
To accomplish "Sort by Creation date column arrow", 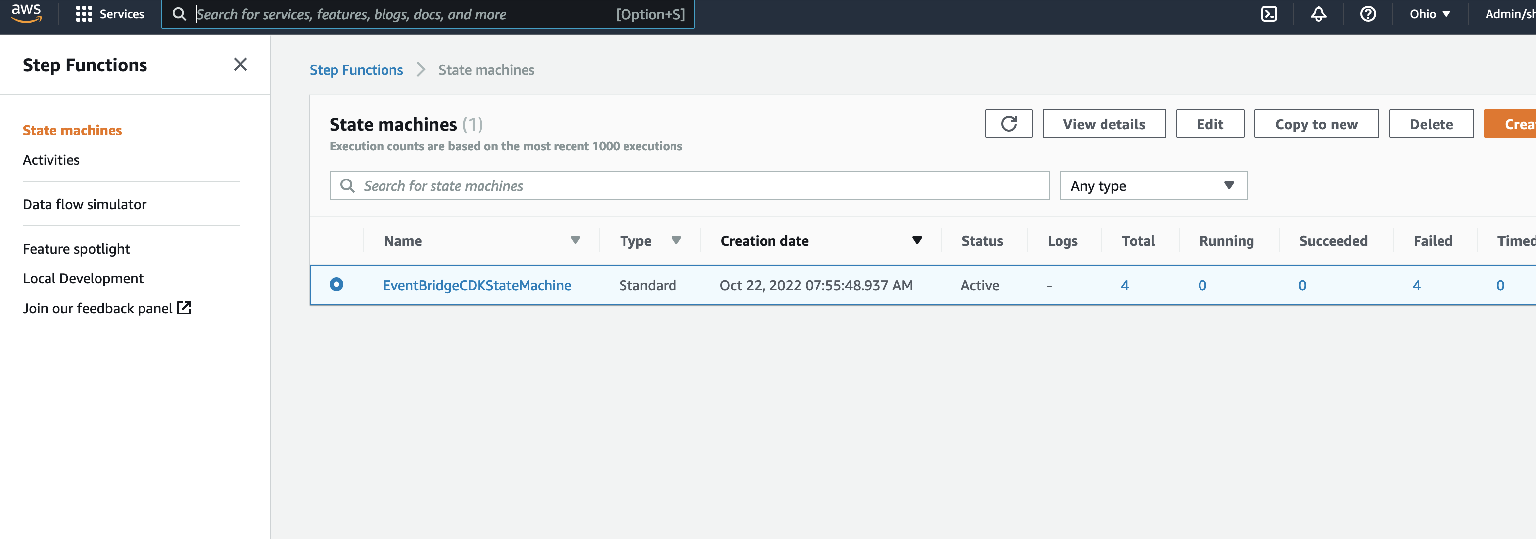I will [x=917, y=241].
